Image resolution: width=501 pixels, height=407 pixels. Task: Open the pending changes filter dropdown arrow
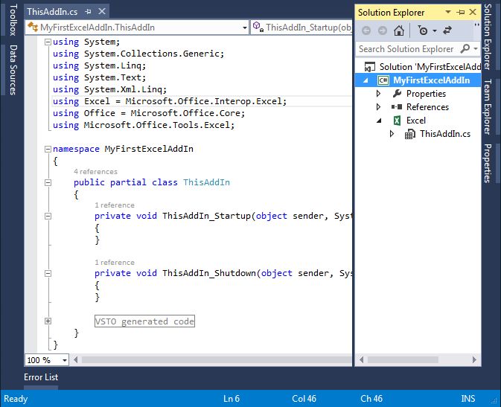click(435, 31)
